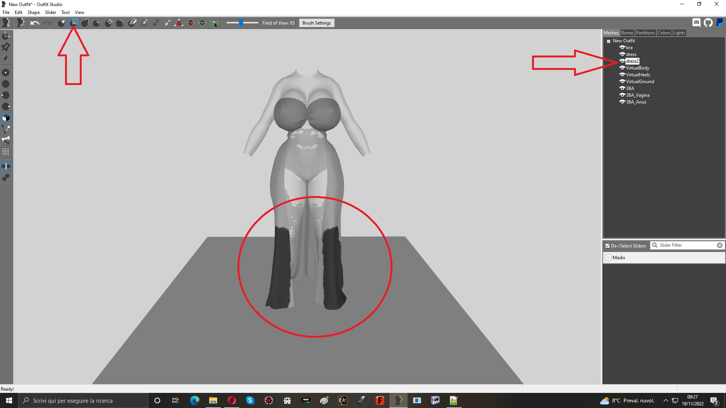The image size is (726, 408).
Task: Enable X-mirror symmetry in the sidebar
Action: pyautogui.click(x=6, y=165)
